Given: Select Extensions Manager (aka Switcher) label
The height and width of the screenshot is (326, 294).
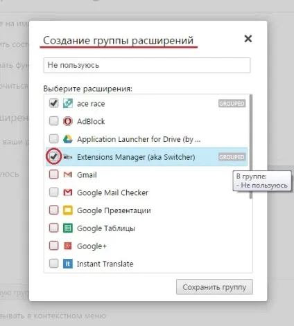Looking at the screenshot, I should [136, 157].
